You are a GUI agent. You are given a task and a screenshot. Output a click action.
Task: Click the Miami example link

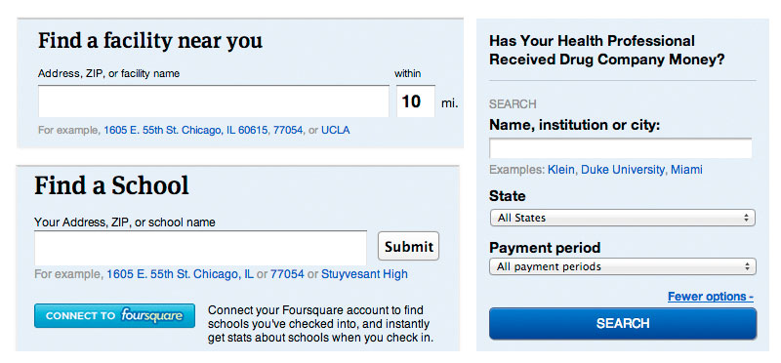coord(686,170)
